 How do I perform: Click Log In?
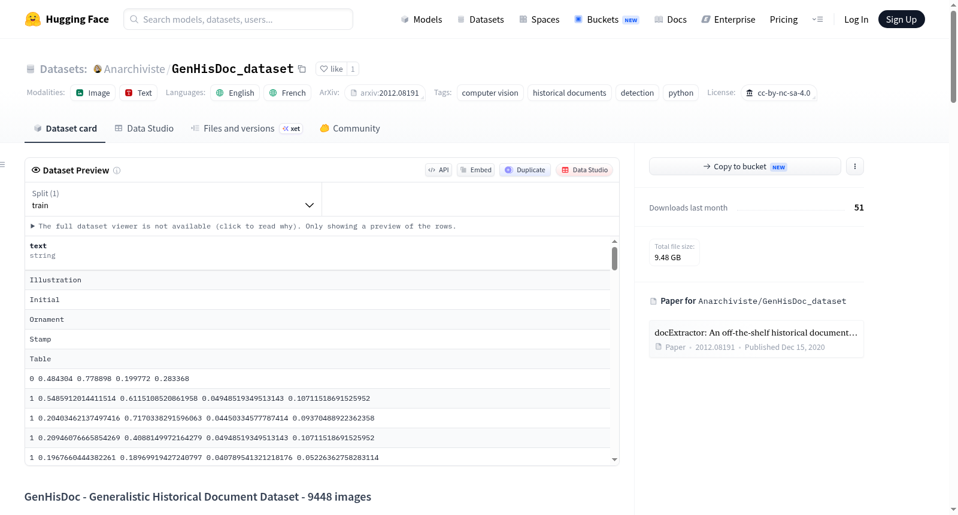tap(856, 19)
